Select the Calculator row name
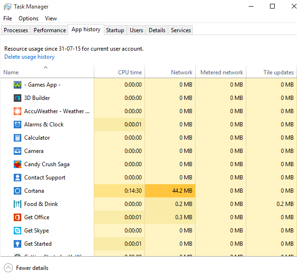 tap(37, 138)
